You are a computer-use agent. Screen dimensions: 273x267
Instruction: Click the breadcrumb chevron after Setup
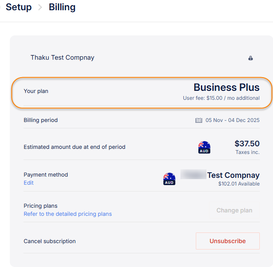[x=40, y=7]
